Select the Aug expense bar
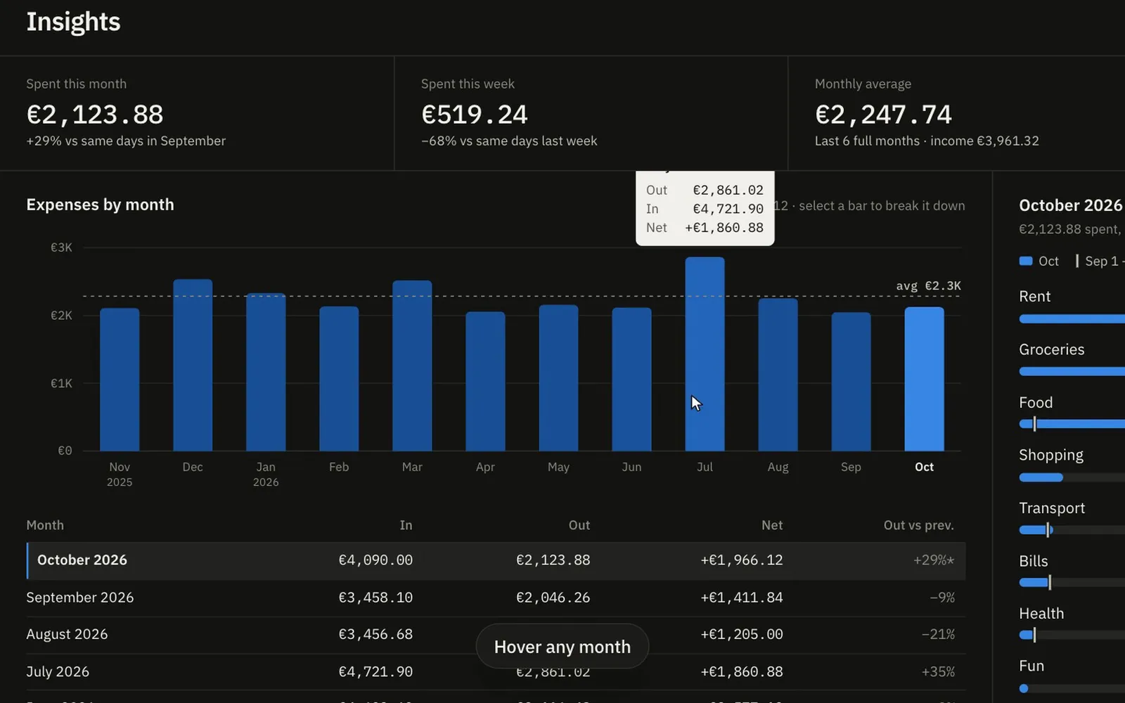This screenshot has width=1125, height=703. pyautogui.click(x=778, y=375)
